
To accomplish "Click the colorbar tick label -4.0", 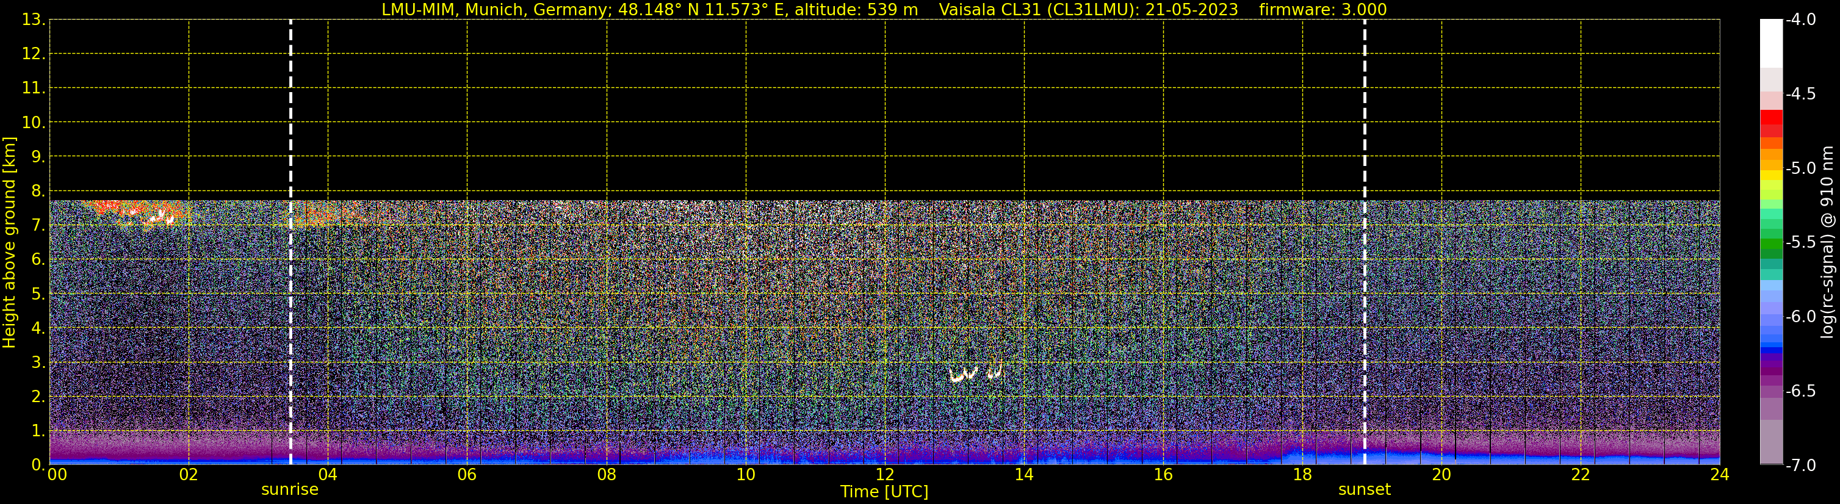I will click(1800, 20).
